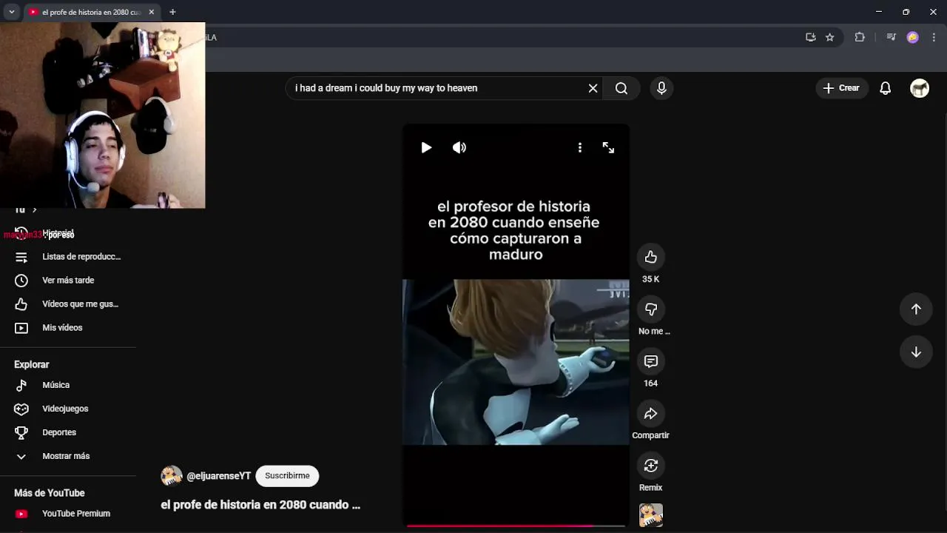Clear the search box text

pos(593,88)
